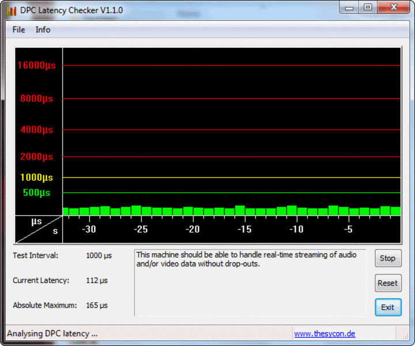Viewport: 415px width, 346px height.
Task: Click the -20 seconds time axis label
Action: pyautogui.click(x=193, y=230)
